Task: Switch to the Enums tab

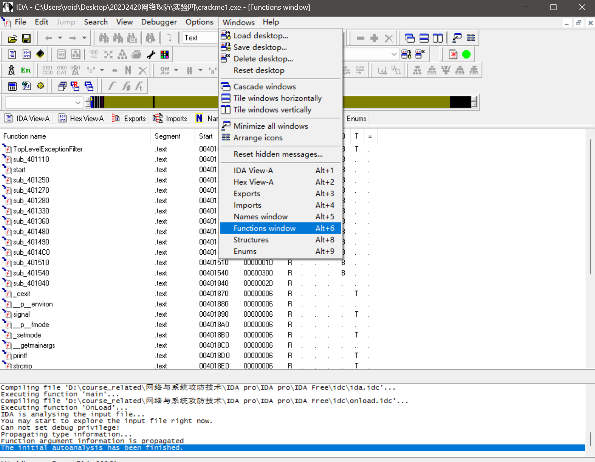Action: tap(356, 118)
